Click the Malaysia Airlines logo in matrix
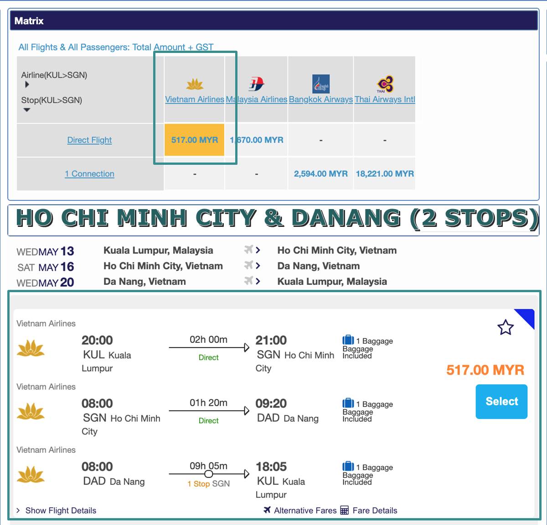The image size is (547, 525). [x=256, y=84]
